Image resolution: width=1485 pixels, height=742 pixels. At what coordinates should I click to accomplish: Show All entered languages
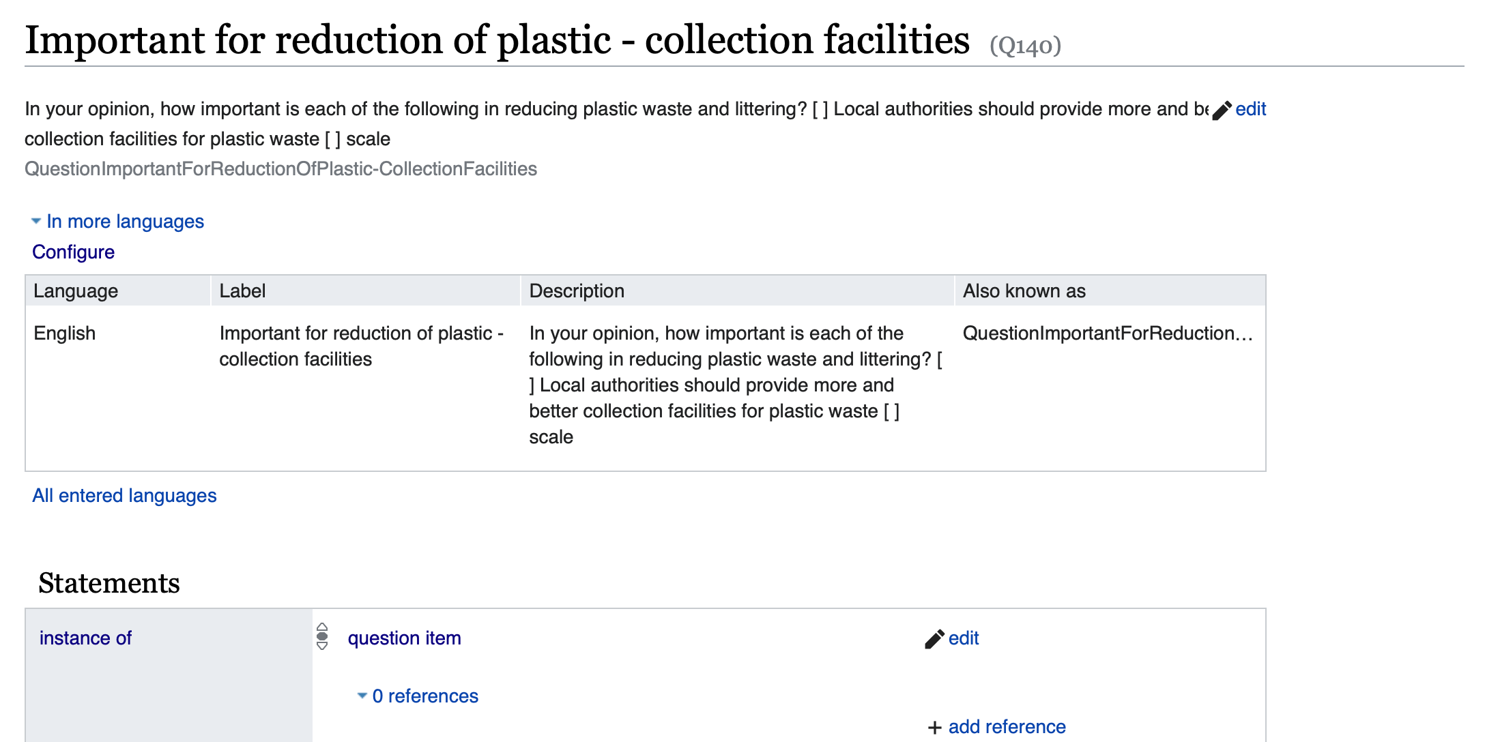[x=124, y=496]
